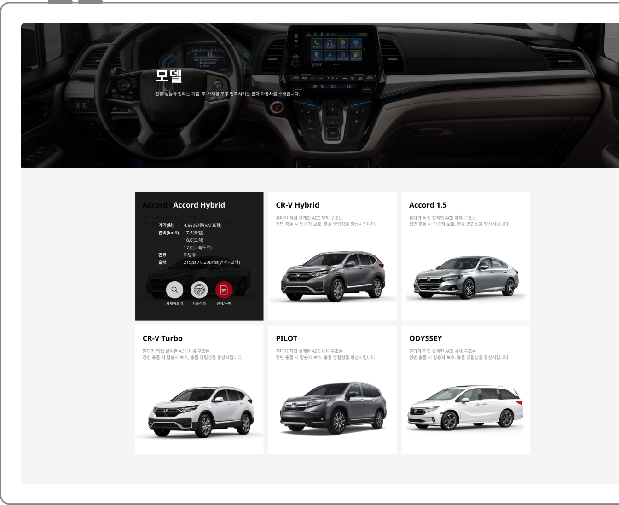Click the 견적/구매 label under red icon
Viewport: 619px width, 505px height.
224,304
